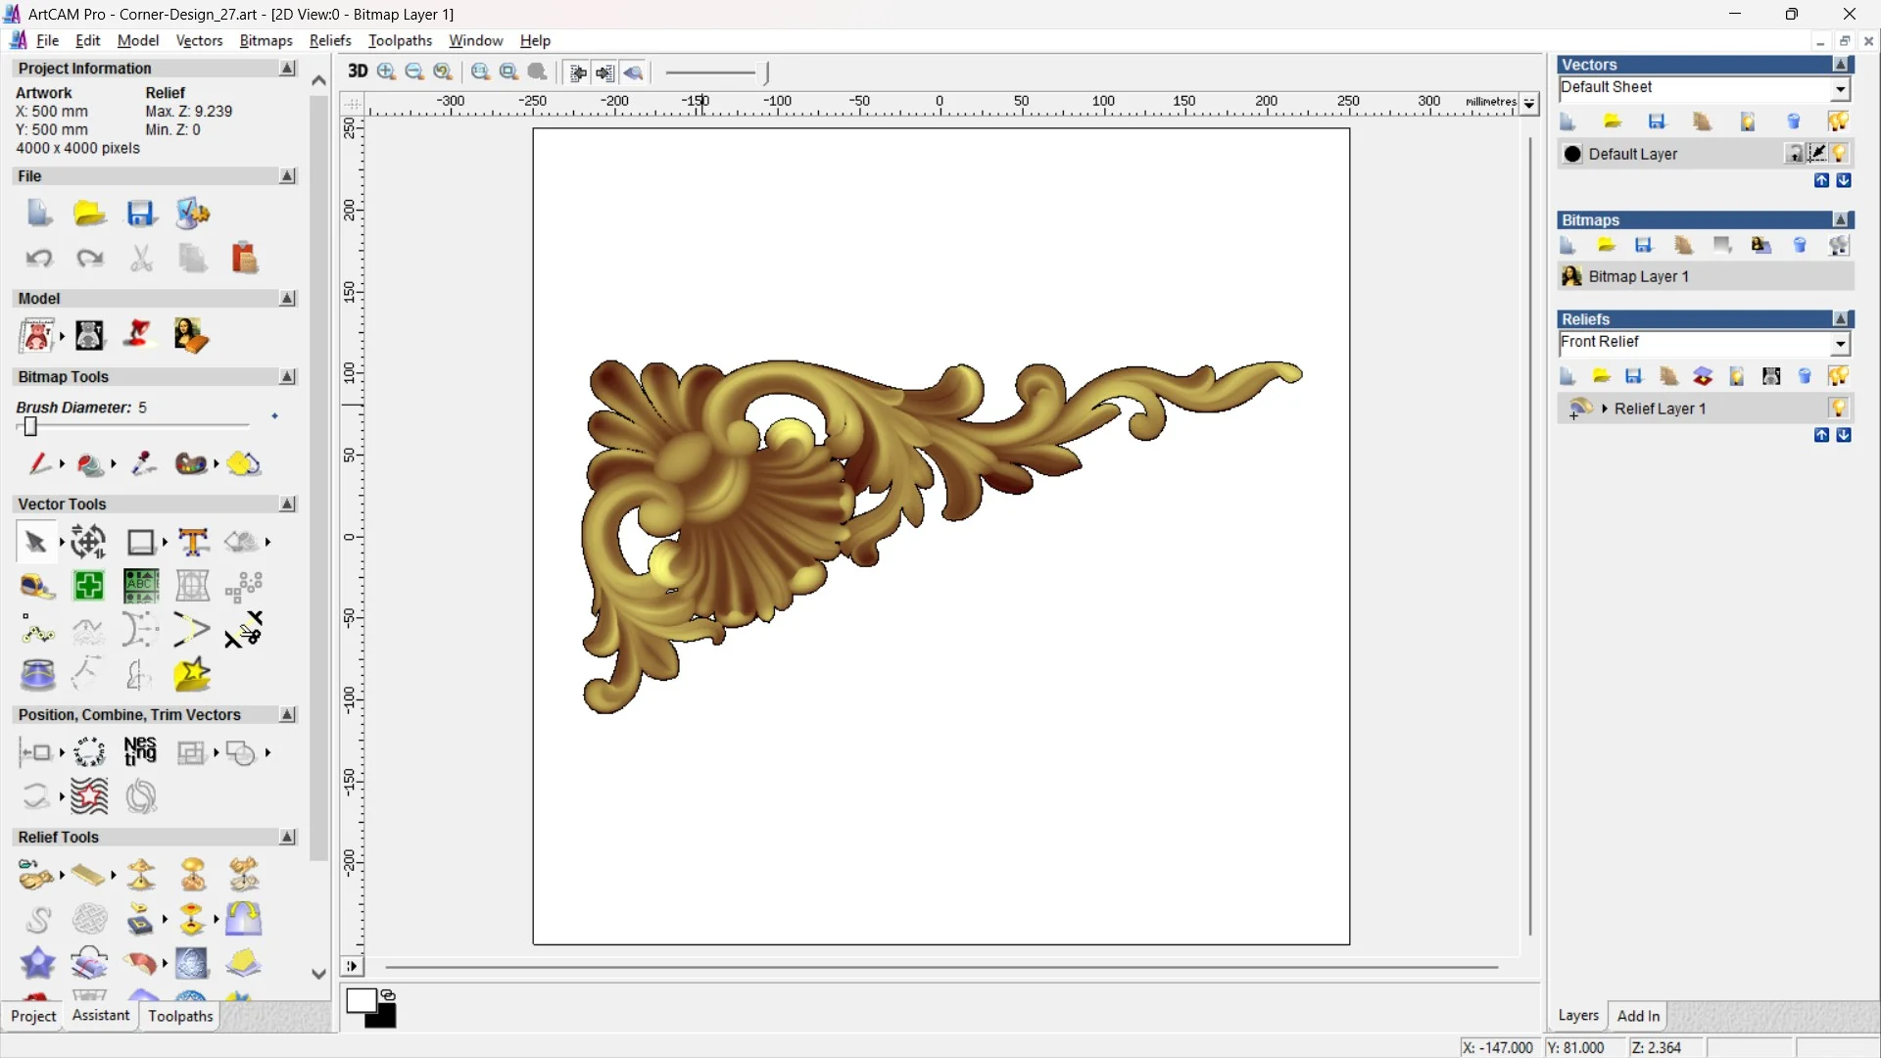Select the Measure tool in Vector Tools
Image resolution: width=1881 pixels, height=1058 pixels.
coord(37,586)
